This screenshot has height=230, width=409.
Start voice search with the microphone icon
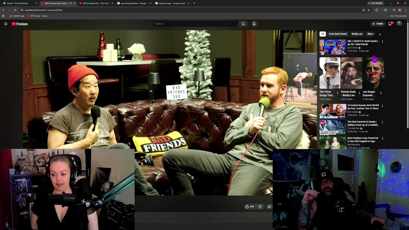[x=254, y=24]
